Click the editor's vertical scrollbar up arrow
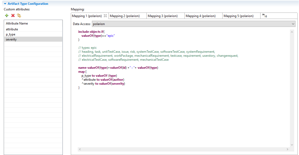The height and width of the screenshot is (155, 299). coord(292,32)
